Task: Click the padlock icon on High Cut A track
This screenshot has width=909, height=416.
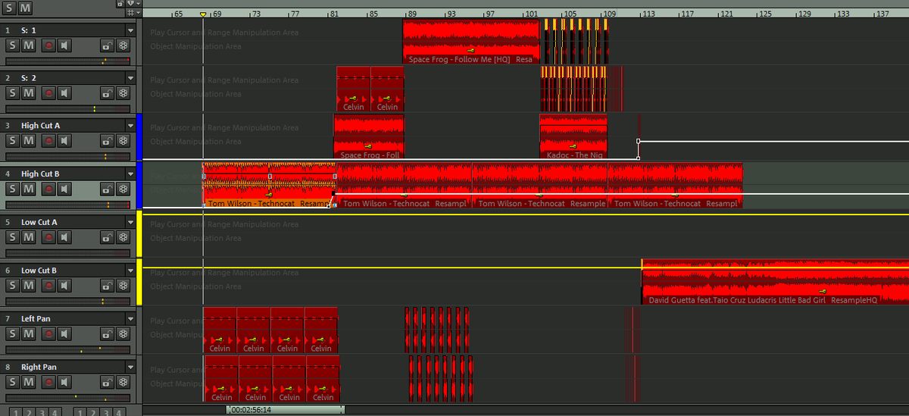Action: [107, 141]
